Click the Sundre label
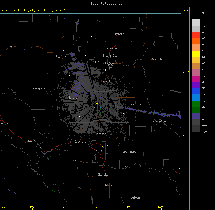215x210 pixels. click(x=73, y=98)
